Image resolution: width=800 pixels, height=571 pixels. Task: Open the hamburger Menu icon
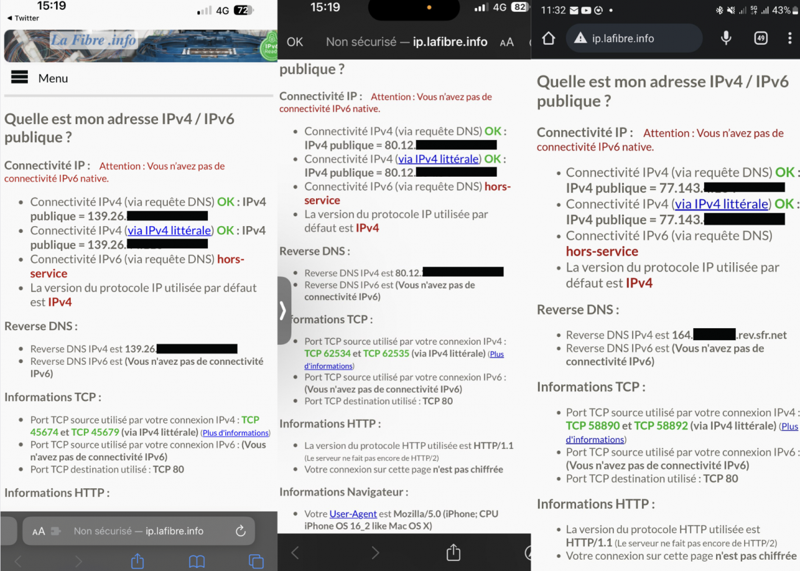(x=20, y=78)
